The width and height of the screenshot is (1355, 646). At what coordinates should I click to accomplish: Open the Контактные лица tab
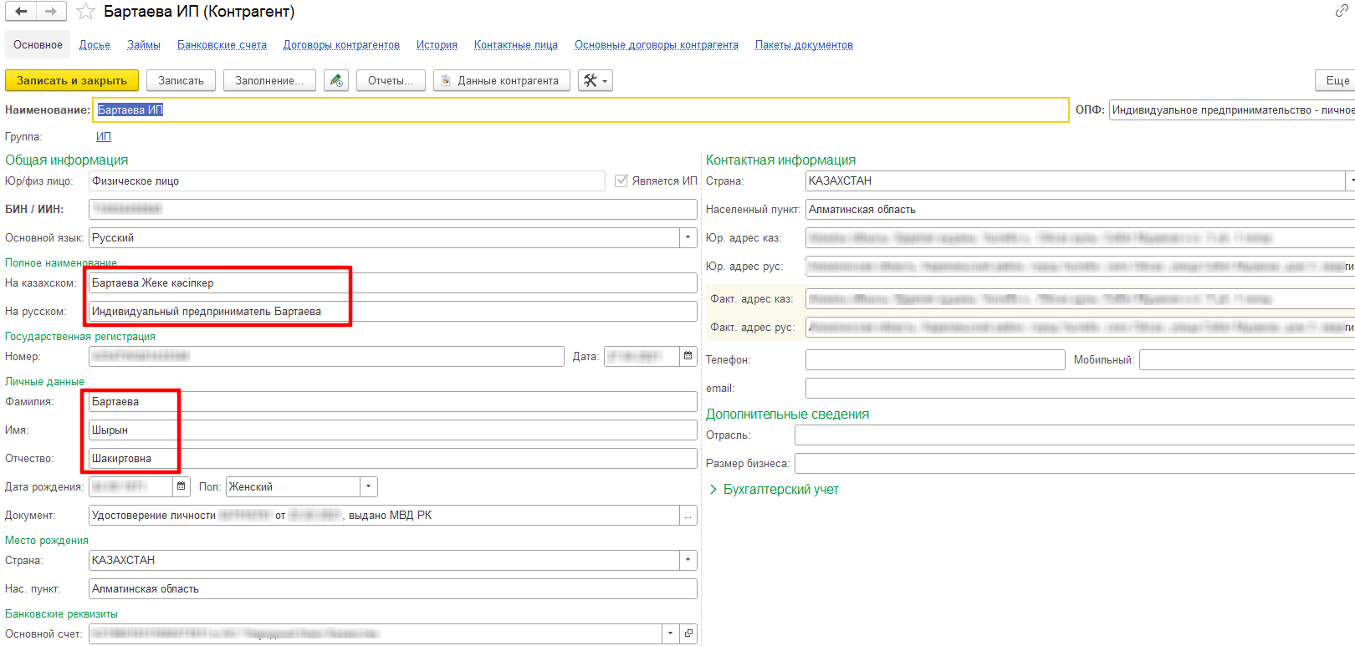tap(516, 45)
